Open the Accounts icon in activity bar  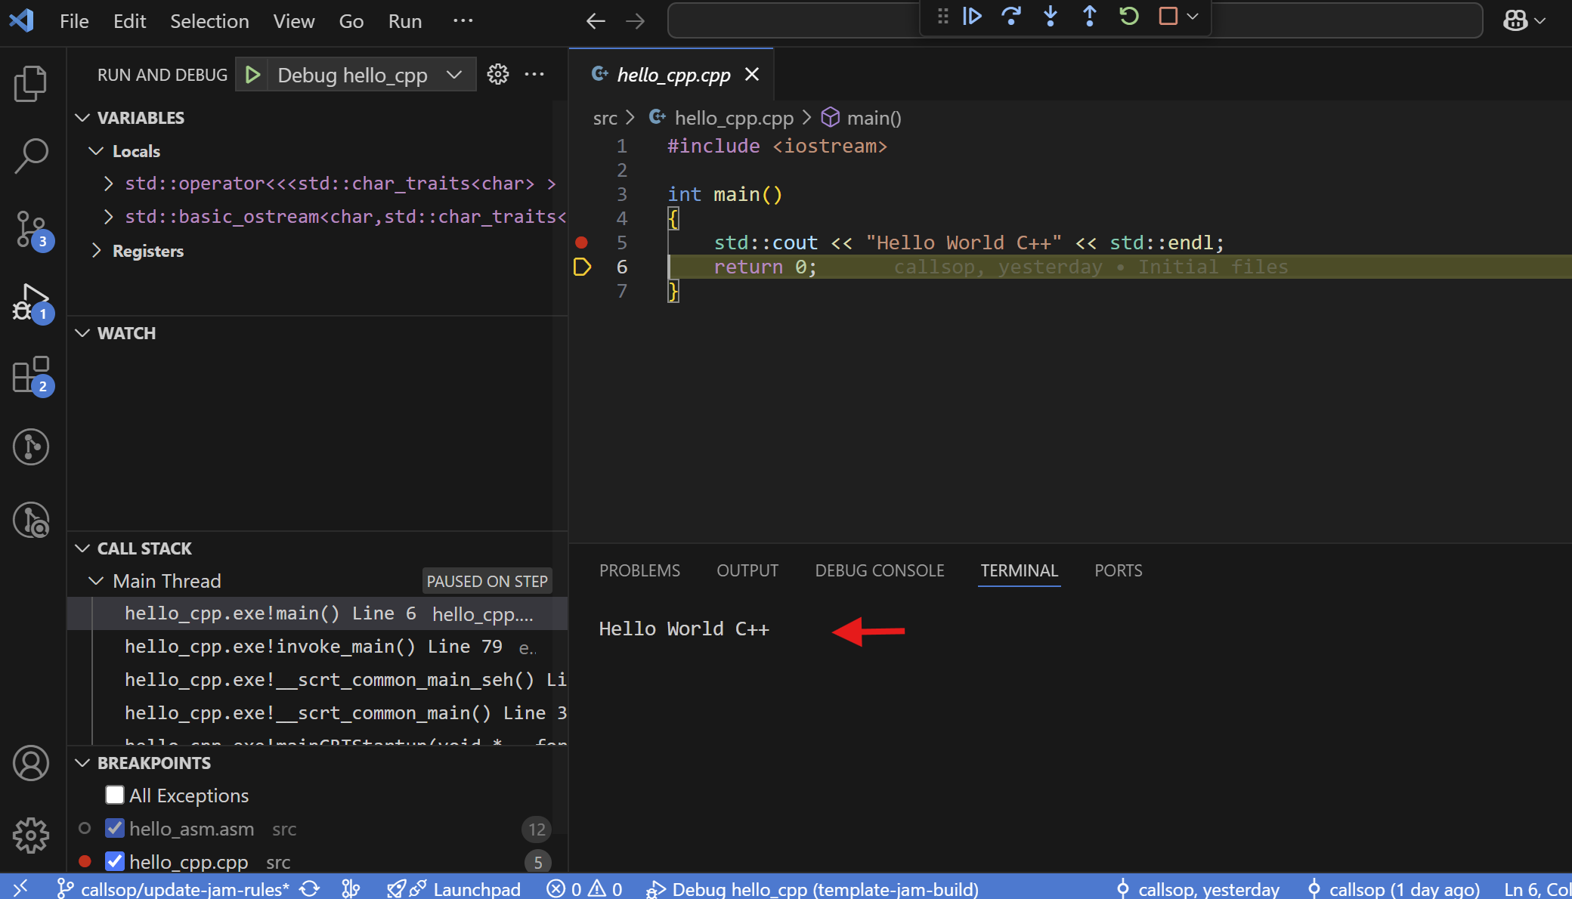click(x=31, y=763)
